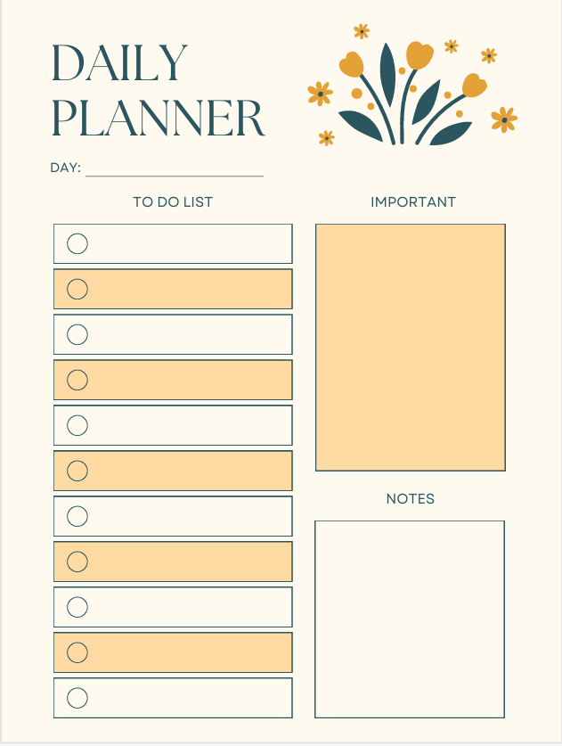Screen dimensions: 562x746
Task: Mark the eighth to-do circle
Action: point(77,562)
